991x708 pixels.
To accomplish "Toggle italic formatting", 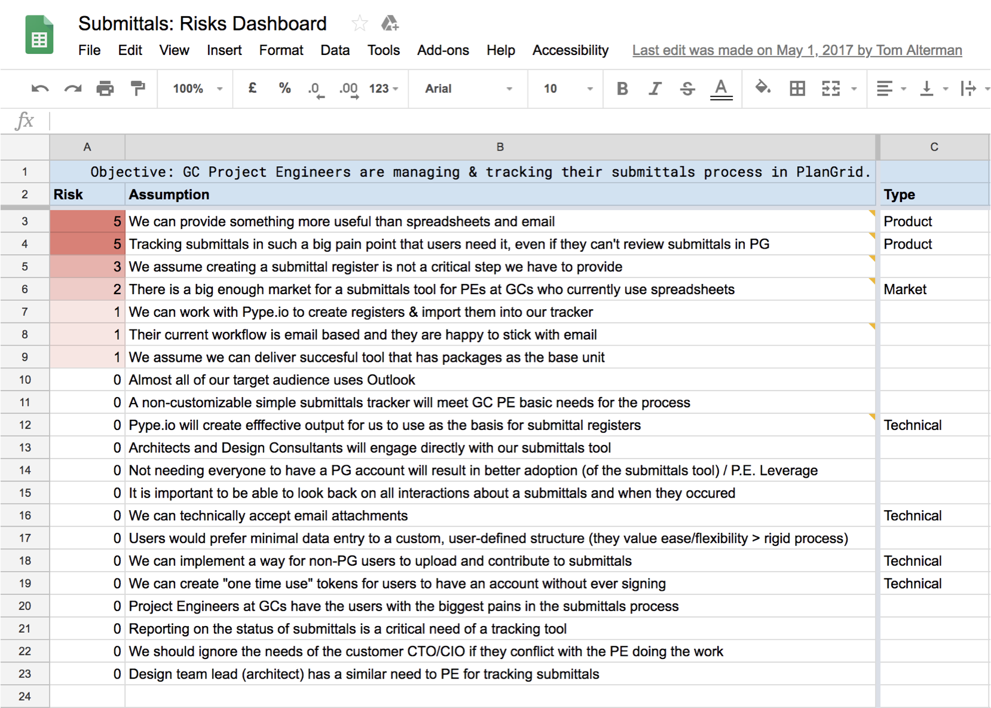I will [655, 89].
